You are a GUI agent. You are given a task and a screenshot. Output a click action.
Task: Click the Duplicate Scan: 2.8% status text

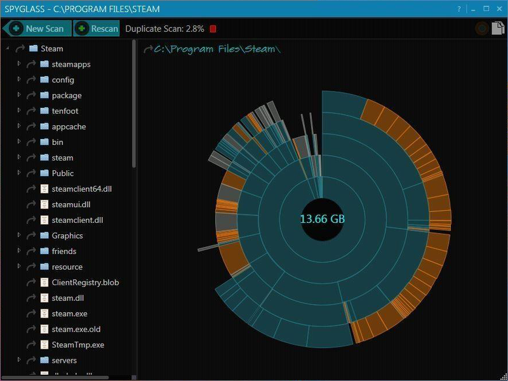(164, 29)
